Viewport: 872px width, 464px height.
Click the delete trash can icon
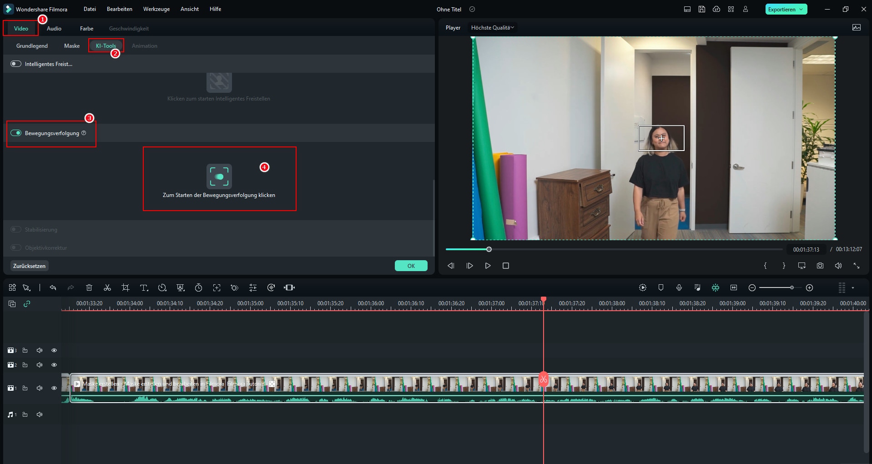89,287
